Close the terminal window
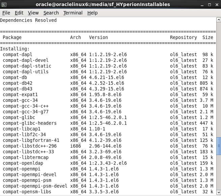This screenshot has height=196, width=221. click(x=217, y=5)
